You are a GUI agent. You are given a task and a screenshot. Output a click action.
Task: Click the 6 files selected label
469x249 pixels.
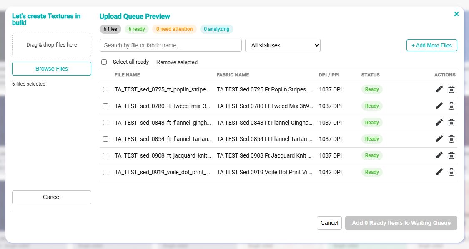[x=29, y=84]
